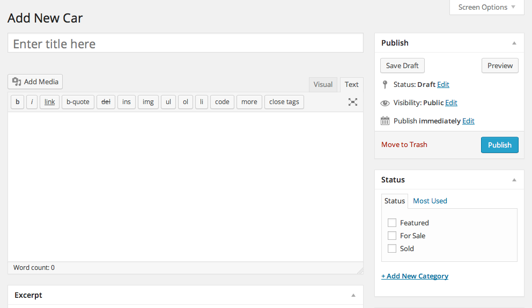Viewport: 532px width, 308px height.
Task: Switch to the Visual editor tab
Action: 323,84
